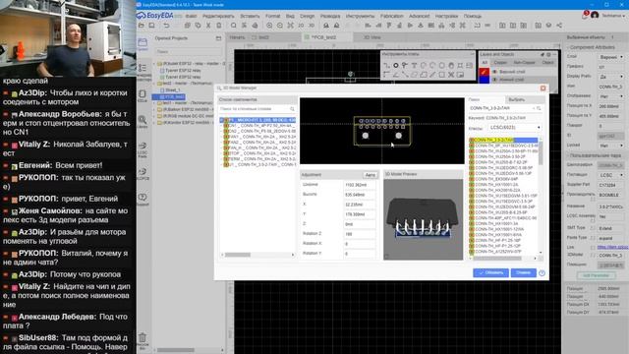Screen dimensions: 629x354
Task: Select U1 CONN-TH_3.0-2-TAIR component row
Action: [x=259, y=164]
